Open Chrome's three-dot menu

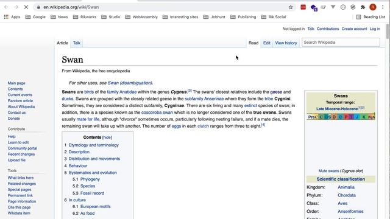pos(383,7)
